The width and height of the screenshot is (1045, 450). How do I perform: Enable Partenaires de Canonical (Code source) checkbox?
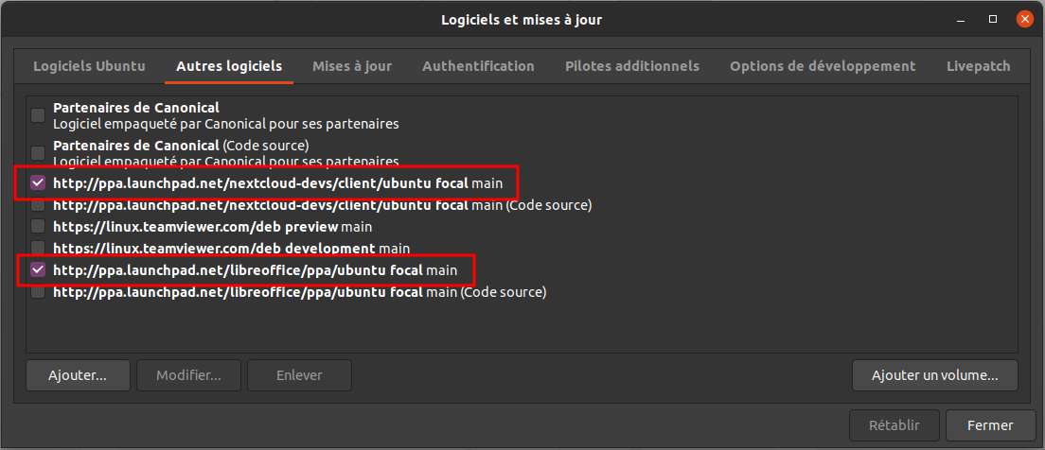tap(38, 152)
